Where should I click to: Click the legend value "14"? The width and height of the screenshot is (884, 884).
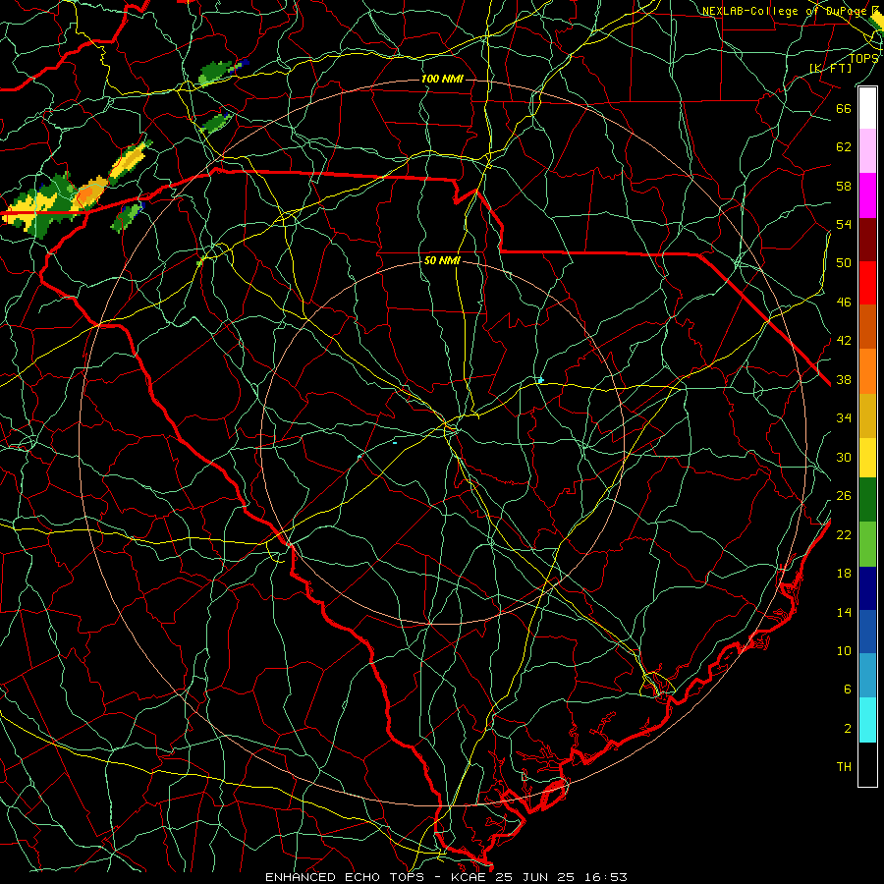click(844, 612)
